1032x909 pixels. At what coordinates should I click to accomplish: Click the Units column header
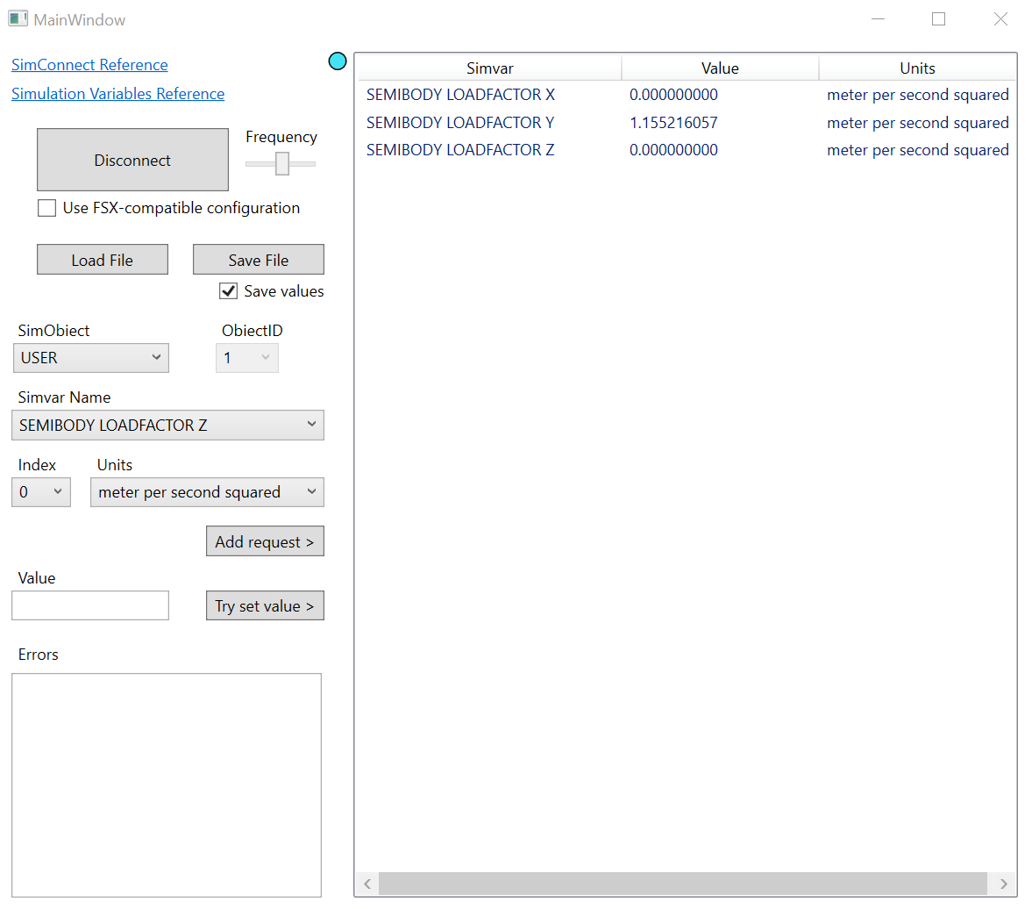[917, 68]
